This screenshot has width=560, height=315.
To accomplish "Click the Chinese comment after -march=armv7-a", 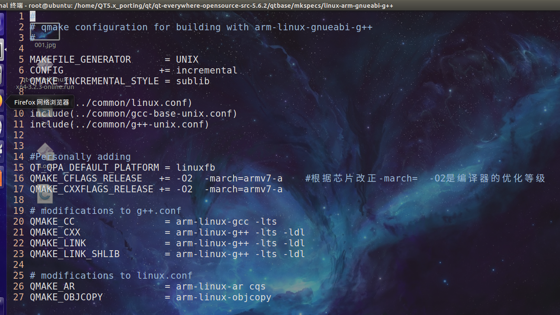I will [424, 178].
